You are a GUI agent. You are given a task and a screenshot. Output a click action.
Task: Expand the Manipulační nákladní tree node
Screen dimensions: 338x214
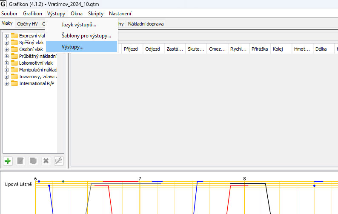[7, 70]
